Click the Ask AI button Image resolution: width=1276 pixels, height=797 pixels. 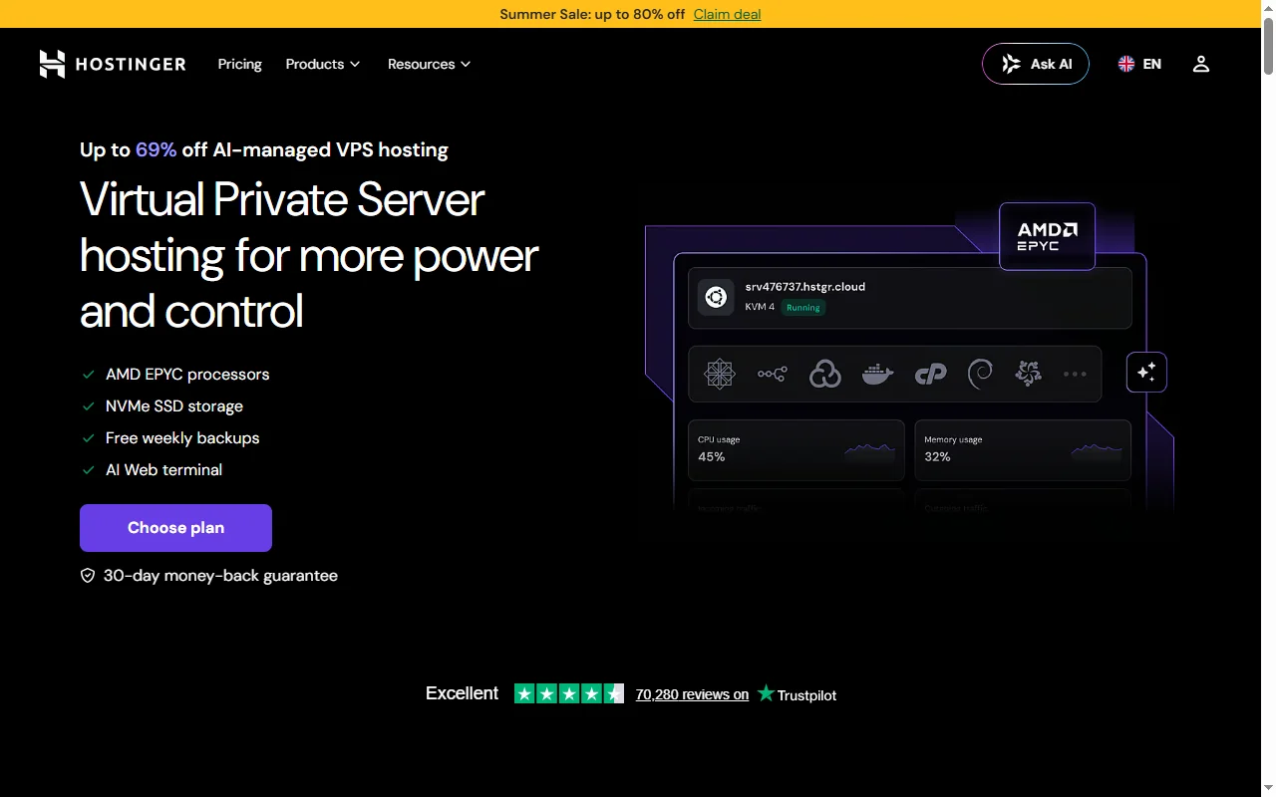point(1036,64)
